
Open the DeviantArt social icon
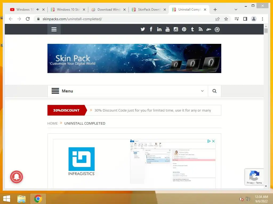pyautogui.click(x=209, y=29)
